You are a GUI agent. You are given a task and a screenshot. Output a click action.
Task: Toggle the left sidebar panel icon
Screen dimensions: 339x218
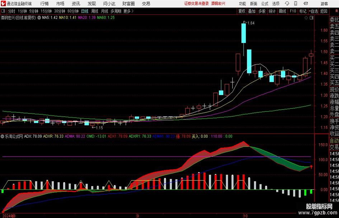(x=3, y=11)
